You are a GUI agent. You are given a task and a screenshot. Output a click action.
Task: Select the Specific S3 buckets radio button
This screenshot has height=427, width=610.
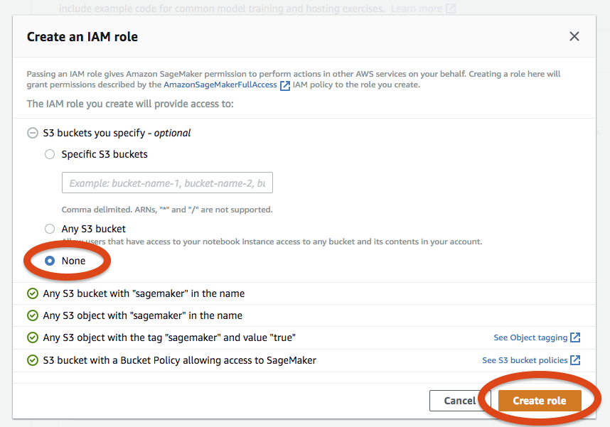49,154
